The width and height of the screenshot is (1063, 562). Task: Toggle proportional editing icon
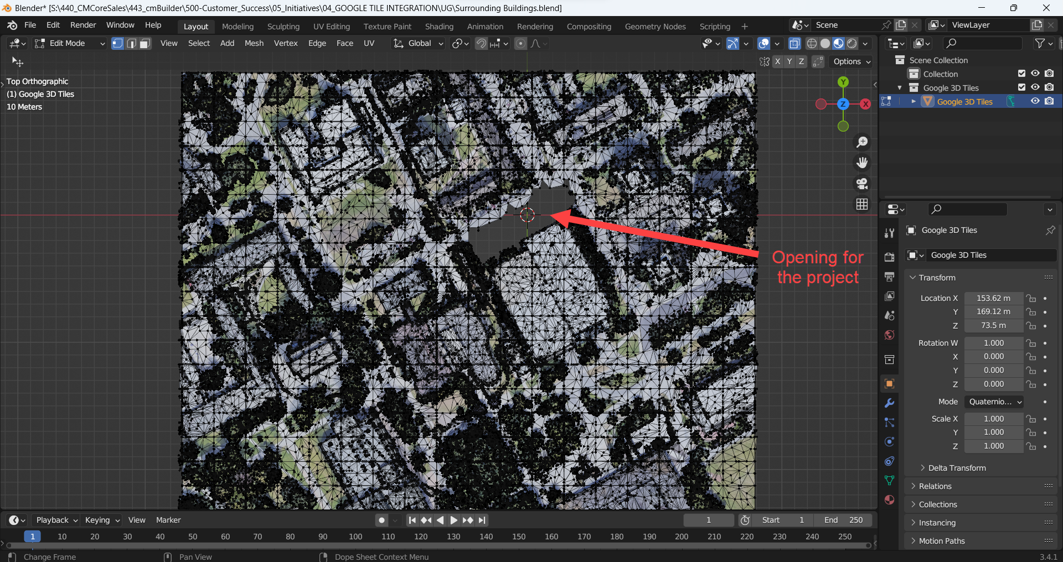tap(520, 43)
